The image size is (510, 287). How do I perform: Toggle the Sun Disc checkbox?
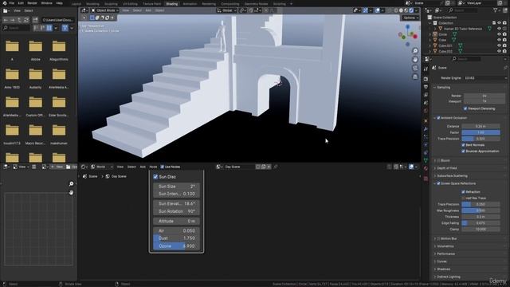[155, 177]
